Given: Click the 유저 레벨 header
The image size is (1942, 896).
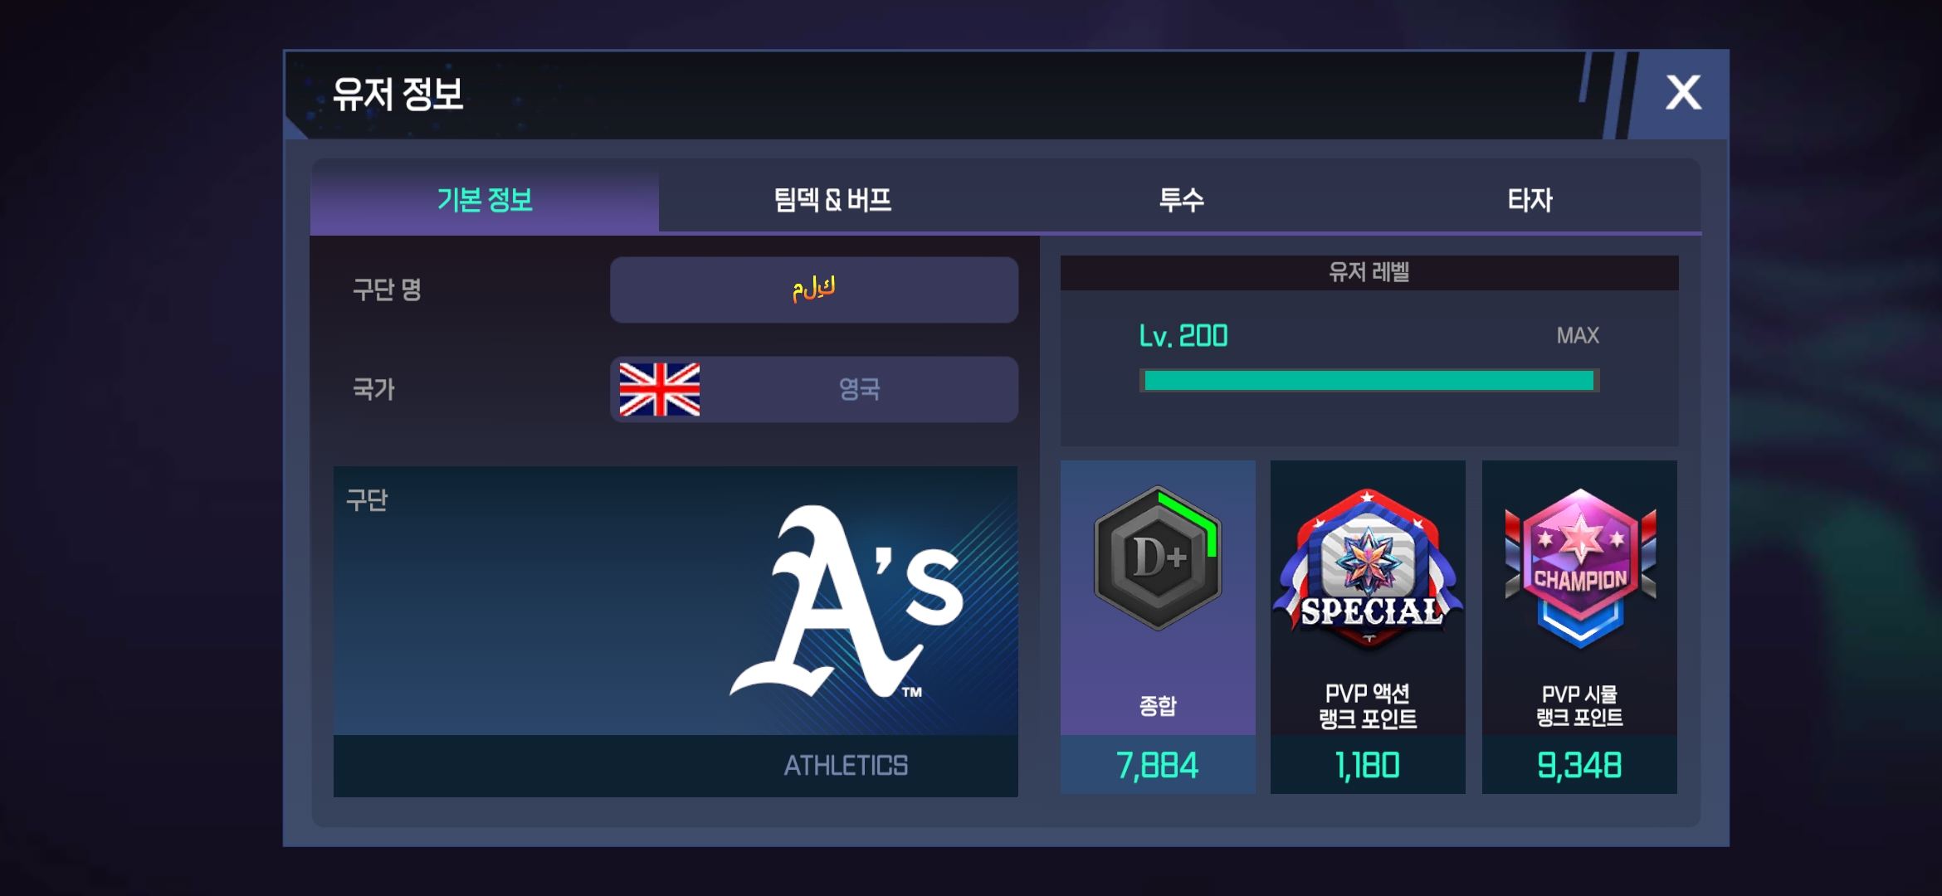Looking at the screenshot, I should coord(1369,272).
